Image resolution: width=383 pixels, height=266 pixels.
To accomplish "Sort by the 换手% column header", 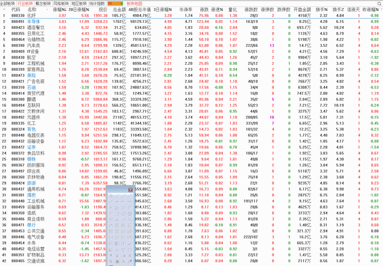I will click(x=322, y=10).
